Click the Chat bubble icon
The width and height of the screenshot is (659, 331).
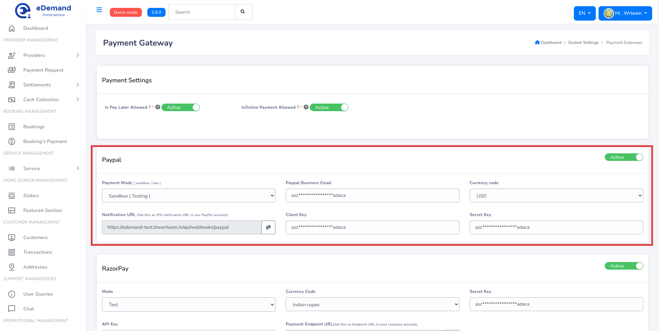coord(12,309)
